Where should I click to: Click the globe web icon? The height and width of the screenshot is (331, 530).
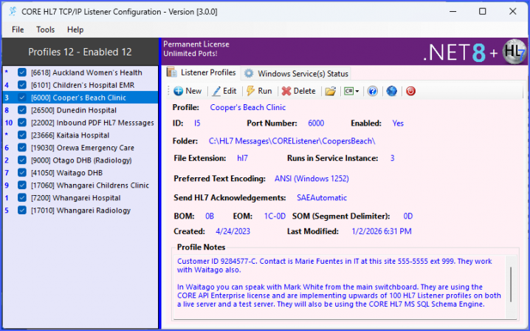[391, 91]
